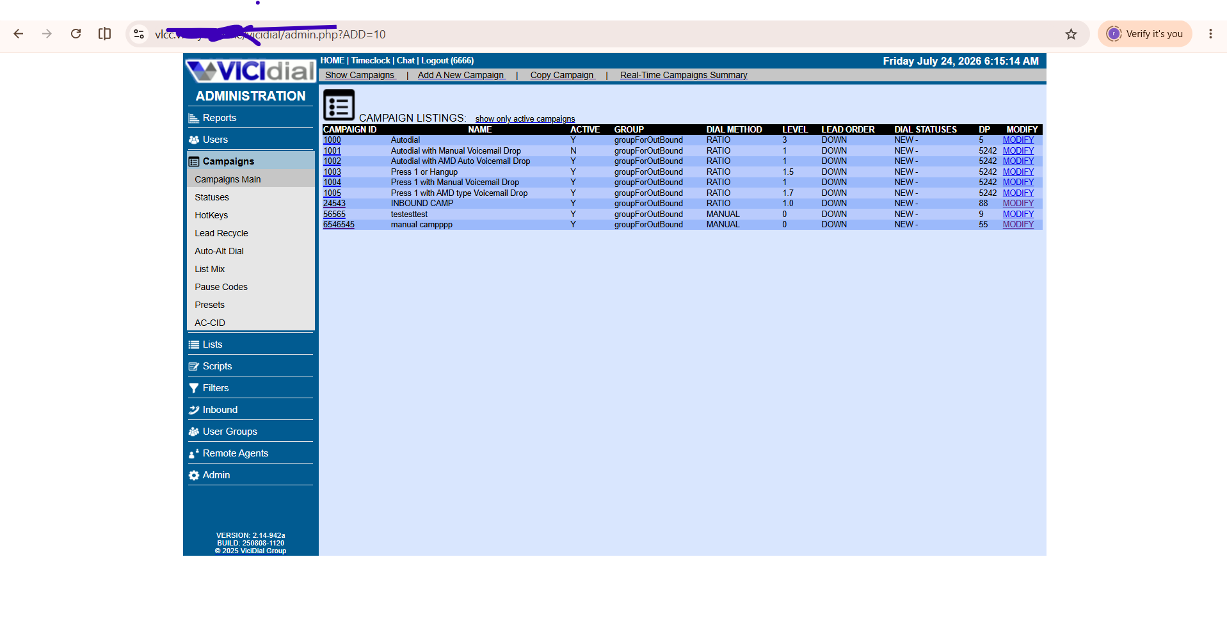Bookmark this page with star icon

pyautogui.click(x=1071, y=34)
